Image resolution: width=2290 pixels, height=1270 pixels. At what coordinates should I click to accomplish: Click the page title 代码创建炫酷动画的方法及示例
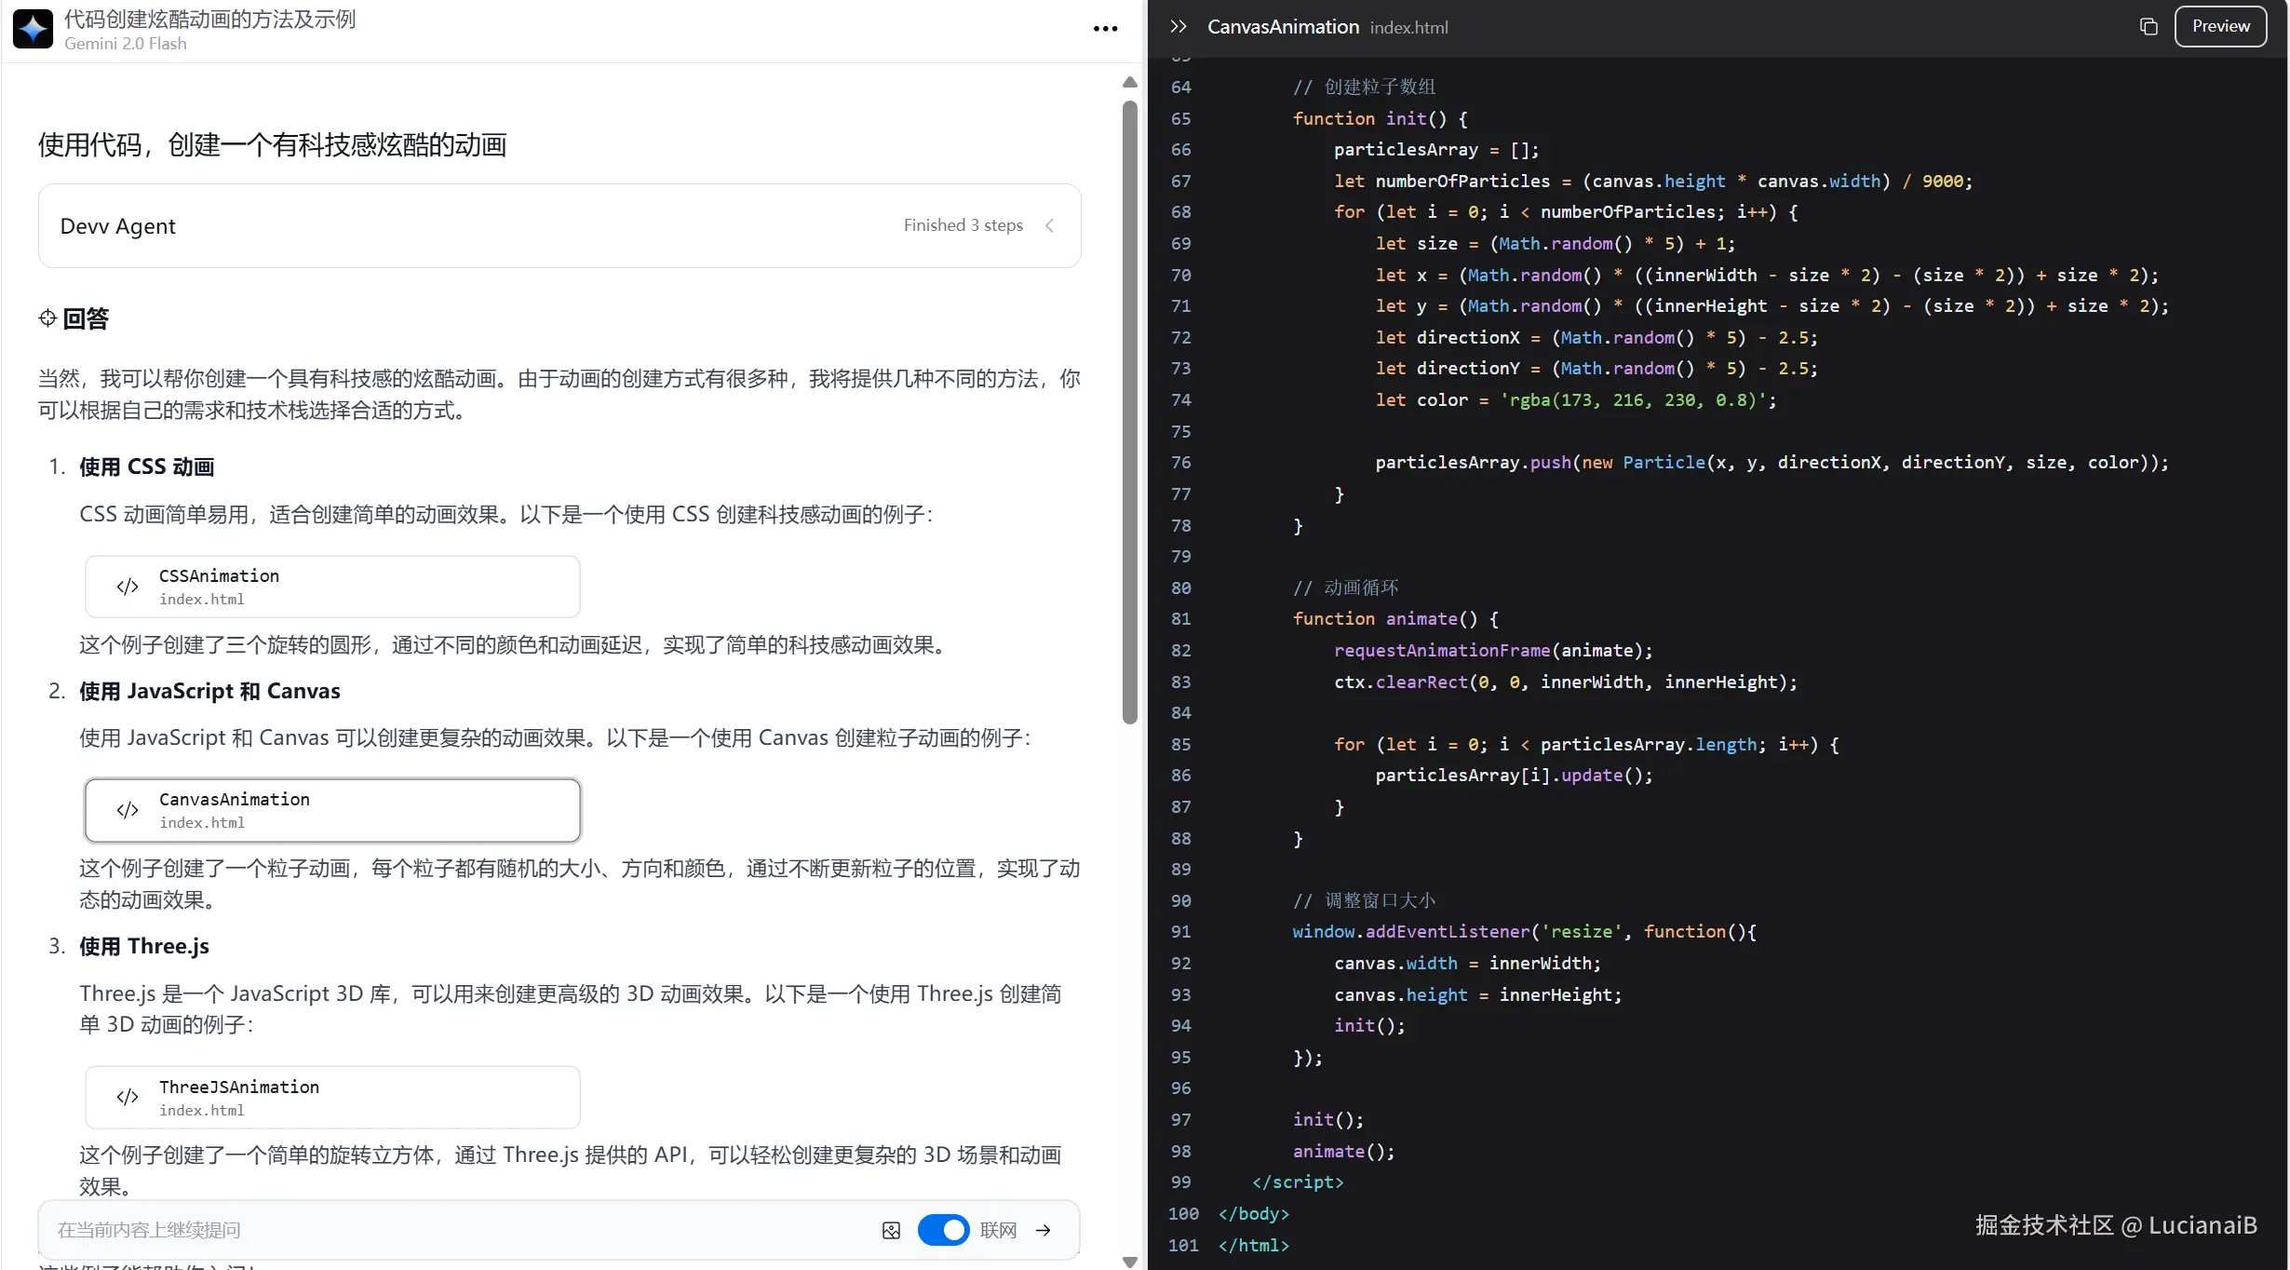[x=209, y=19]
